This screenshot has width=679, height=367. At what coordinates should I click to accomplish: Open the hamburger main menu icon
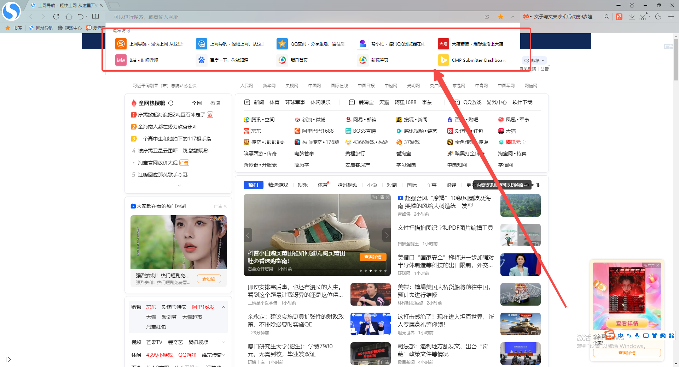click(x=619, y=5)
